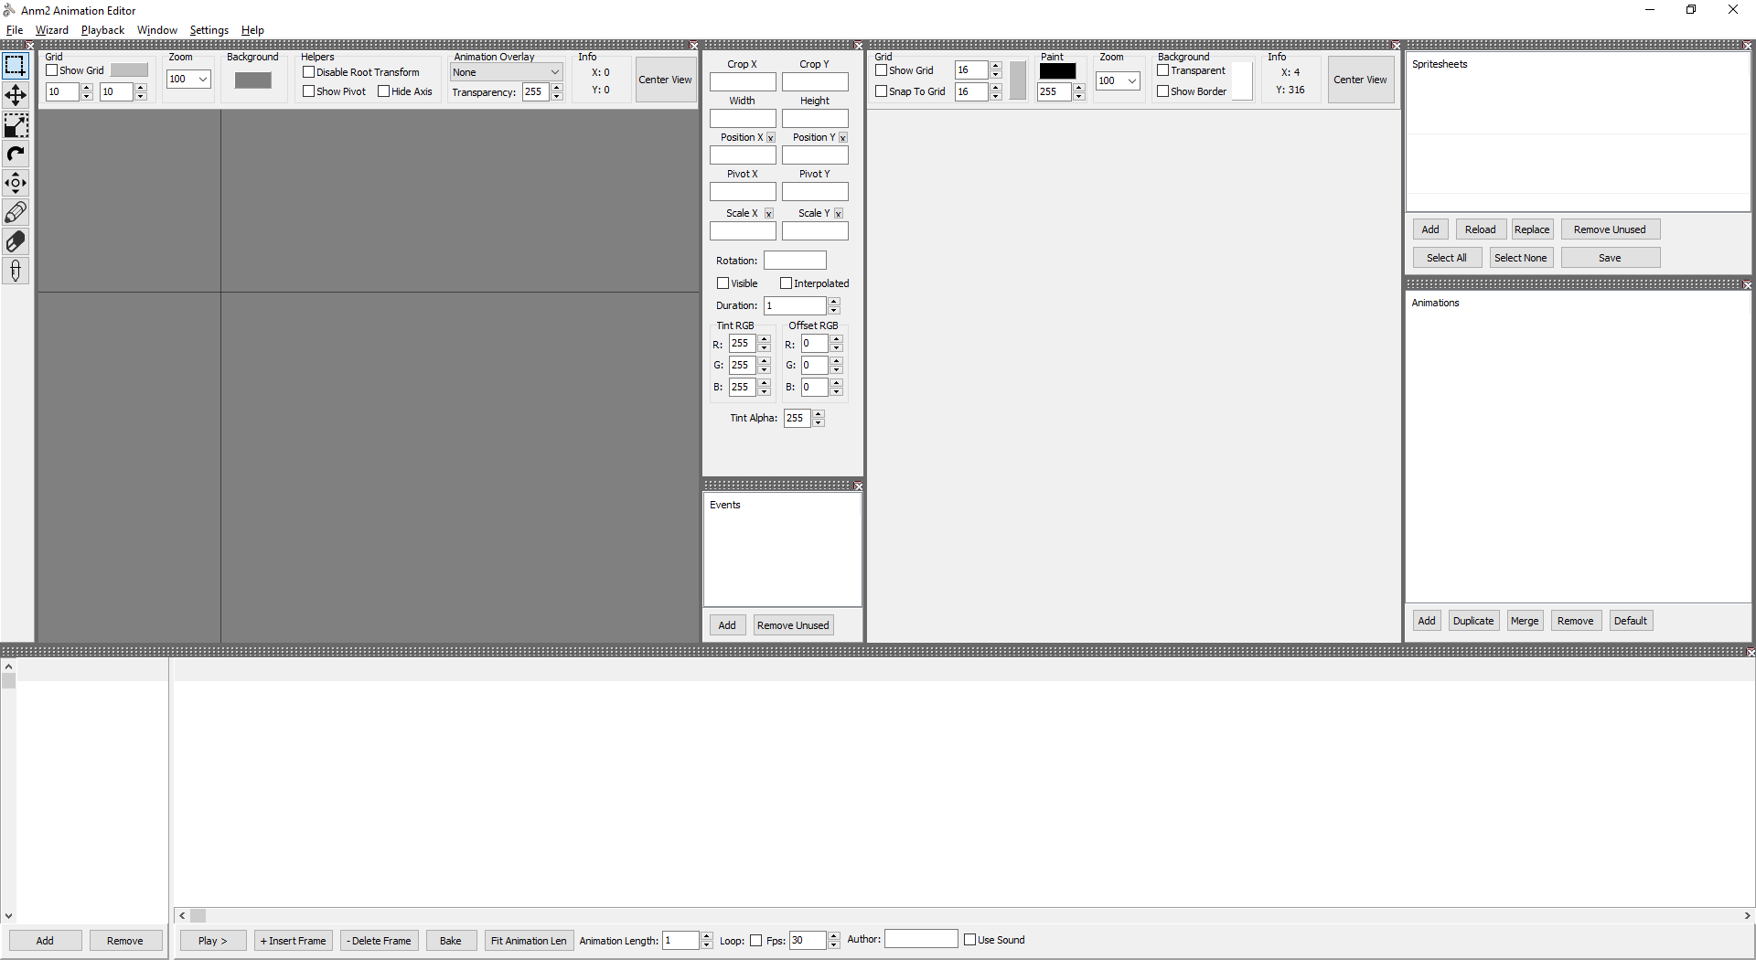Click Fit Animation Len button

529,941
